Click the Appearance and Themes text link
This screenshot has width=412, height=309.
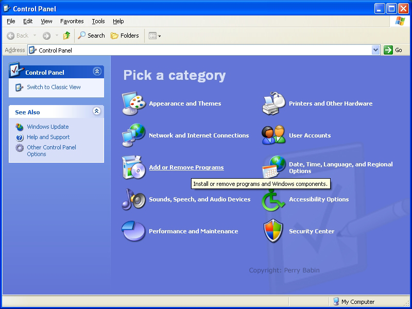(185, 104)
